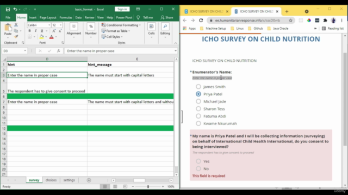Expand Cell Styles dropdown
The height and width of the screenshot is (195, 348).
click(122, 37)
